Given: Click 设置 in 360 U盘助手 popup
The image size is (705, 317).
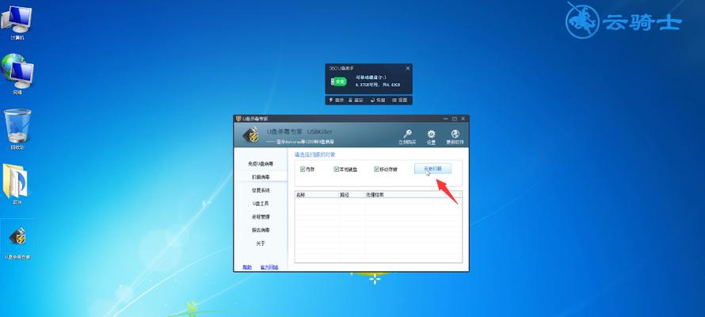Looking at the screenshot, I should pyautogui.click(x=399, y=101).
